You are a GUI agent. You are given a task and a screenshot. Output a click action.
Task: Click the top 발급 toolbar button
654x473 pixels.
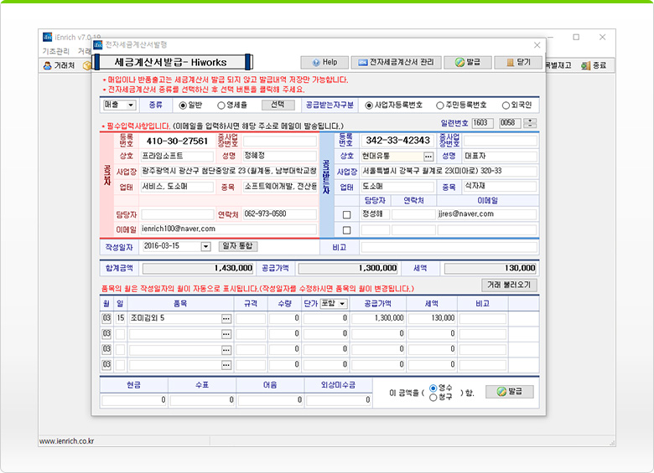468,63
